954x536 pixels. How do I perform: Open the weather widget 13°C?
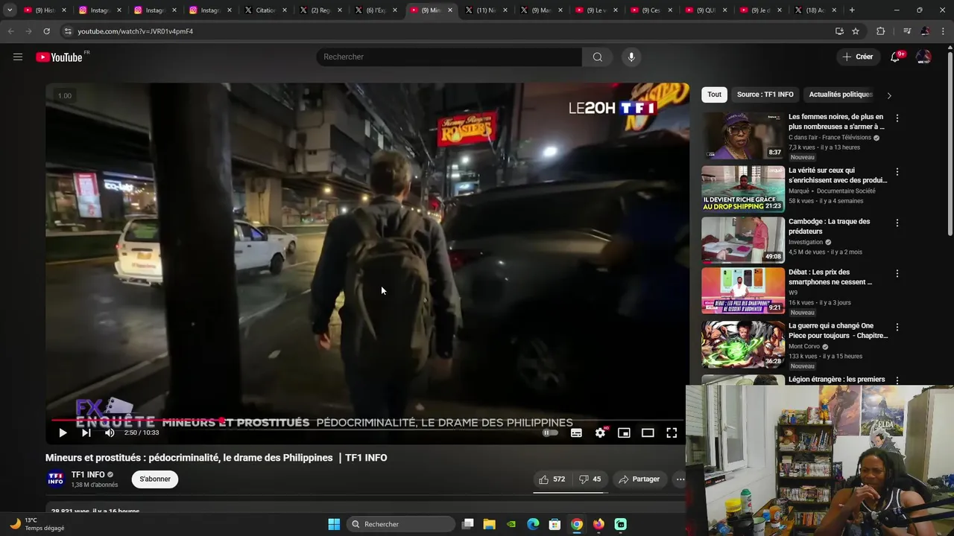coord(37,524)
